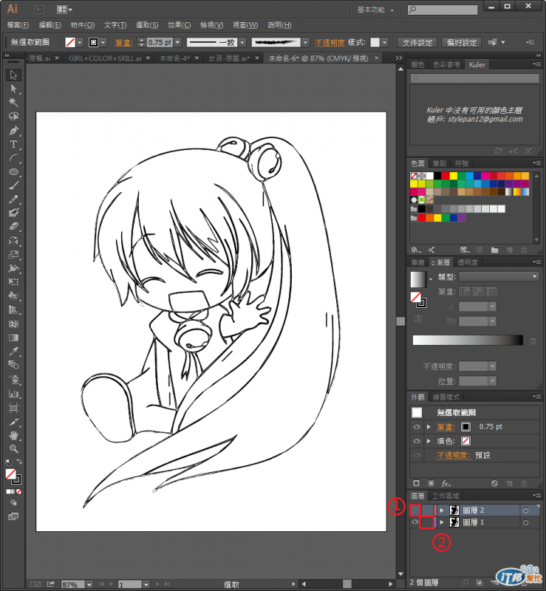Select the Ellipse shape tool
Screen dimensions: 546x591
[13, 172]
